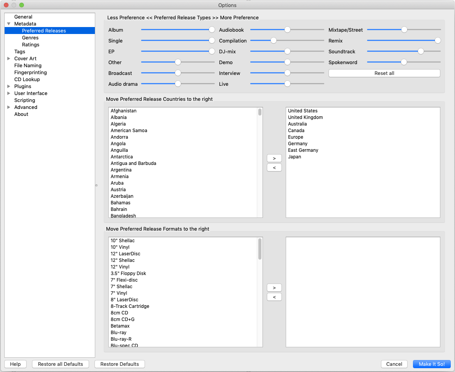This screenshot has width=455, height=372.
Task: Select Blu-ray-R format in the list
Action: (121, 339)
